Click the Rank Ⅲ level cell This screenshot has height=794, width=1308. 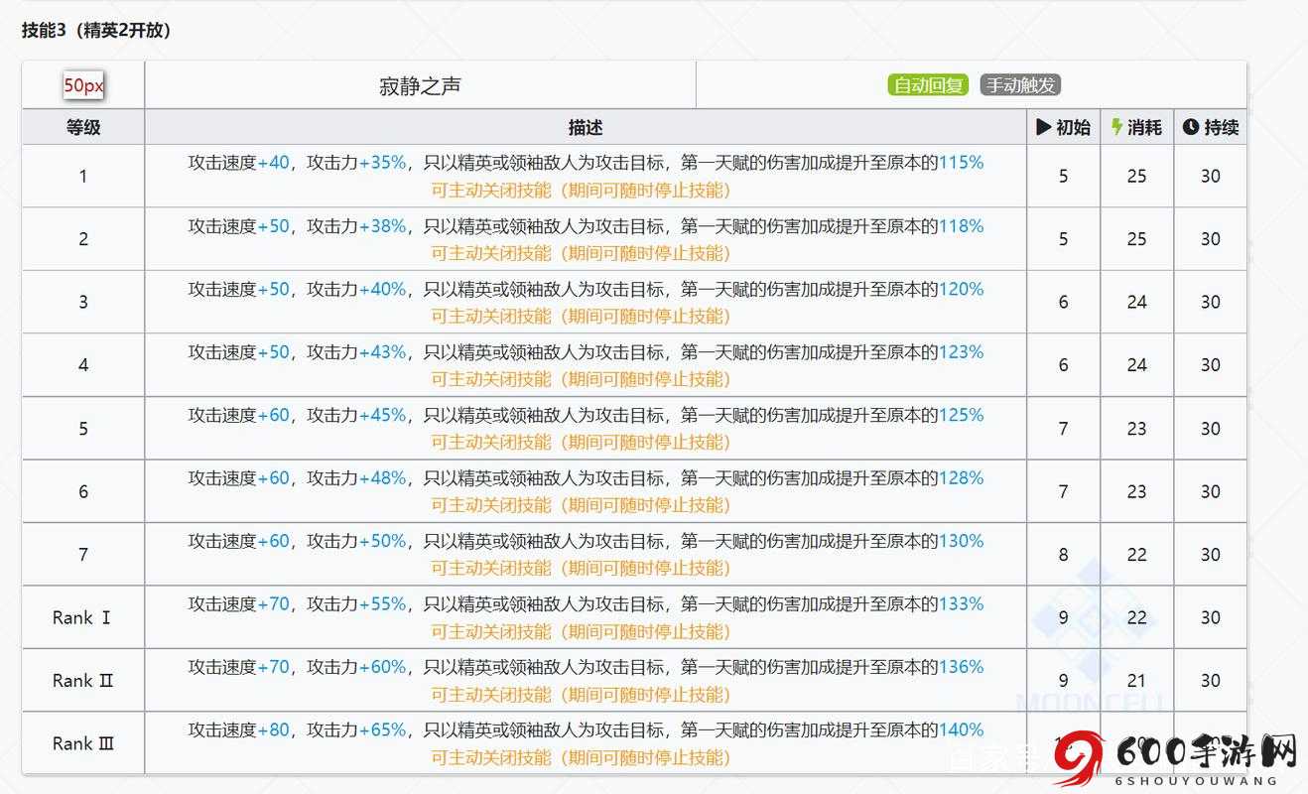(83, 743)
